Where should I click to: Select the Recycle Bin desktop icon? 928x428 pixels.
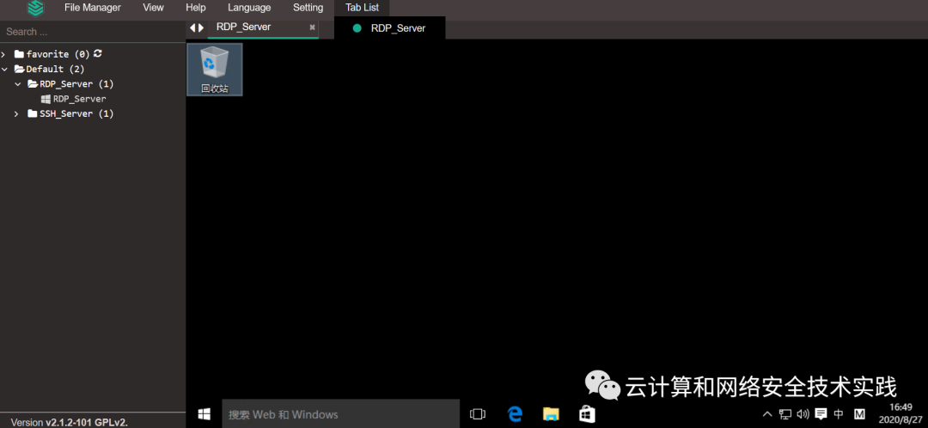214,70
